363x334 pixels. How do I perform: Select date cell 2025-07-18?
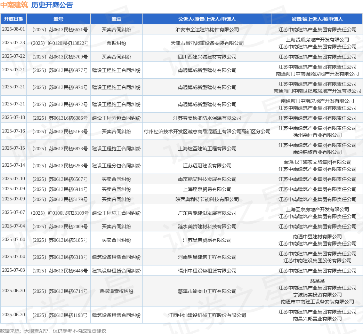[x=14, y=118]
